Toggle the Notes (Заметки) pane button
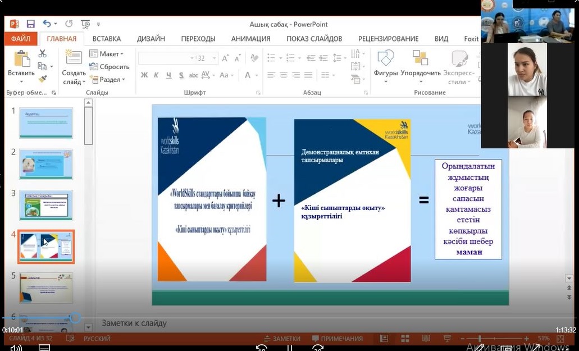Image resolution: width=579 pixels, height=351 pixels. [282, 339]
